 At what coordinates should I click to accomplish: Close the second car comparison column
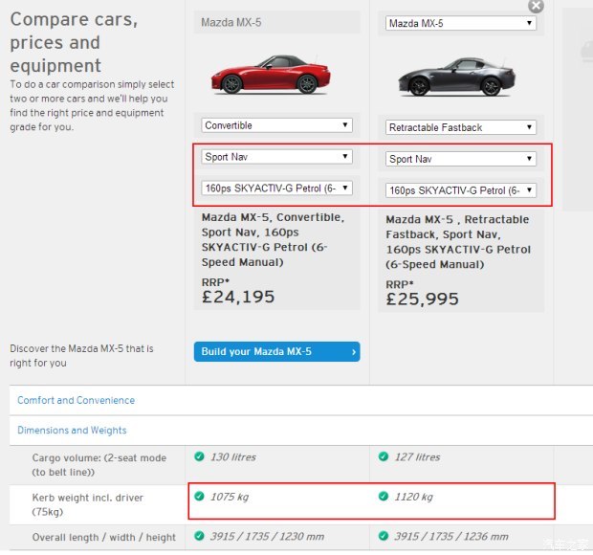click(536, 6)
